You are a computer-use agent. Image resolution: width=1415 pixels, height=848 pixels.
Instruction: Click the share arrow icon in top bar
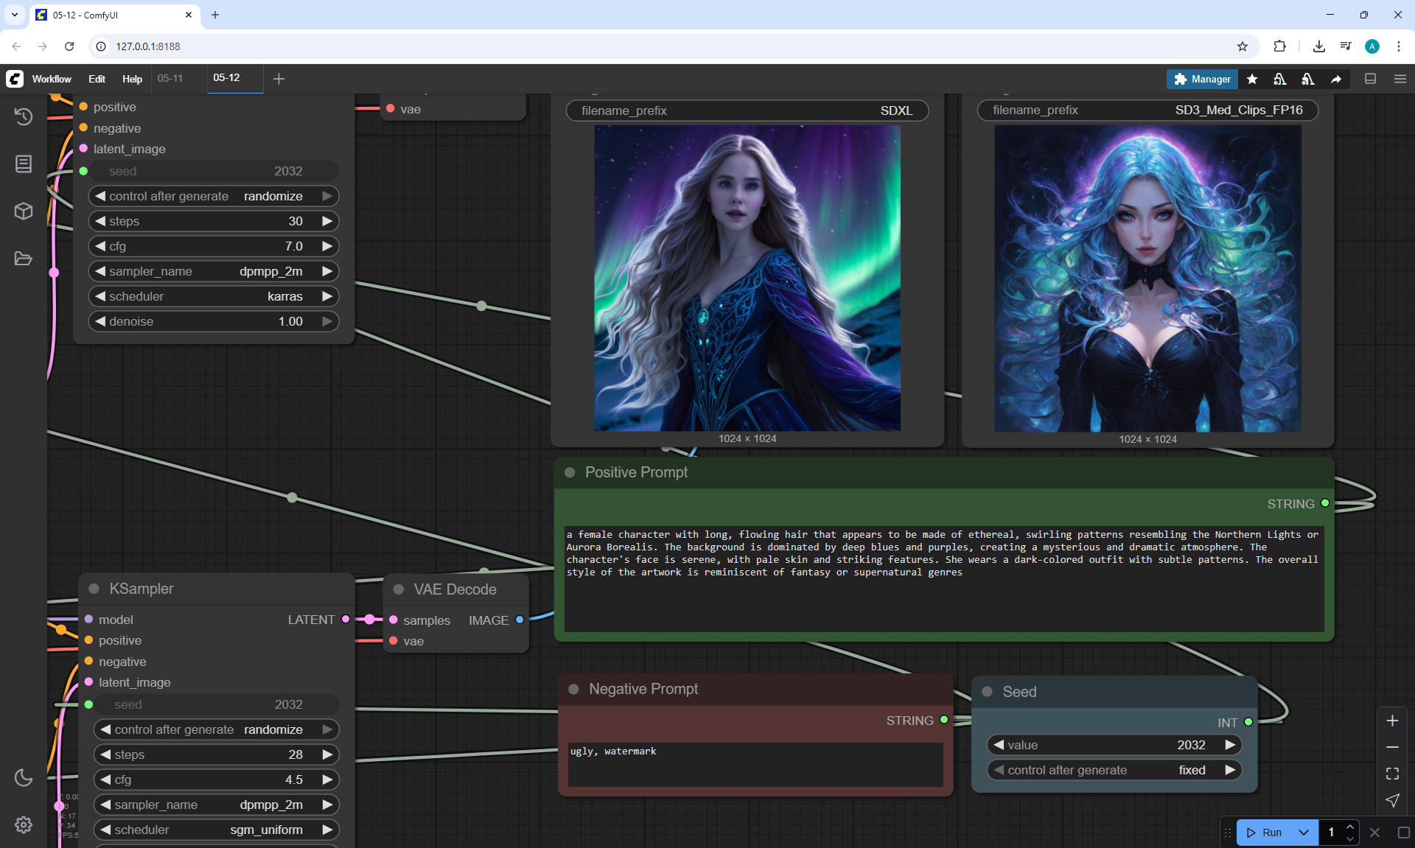point(1336,79)
